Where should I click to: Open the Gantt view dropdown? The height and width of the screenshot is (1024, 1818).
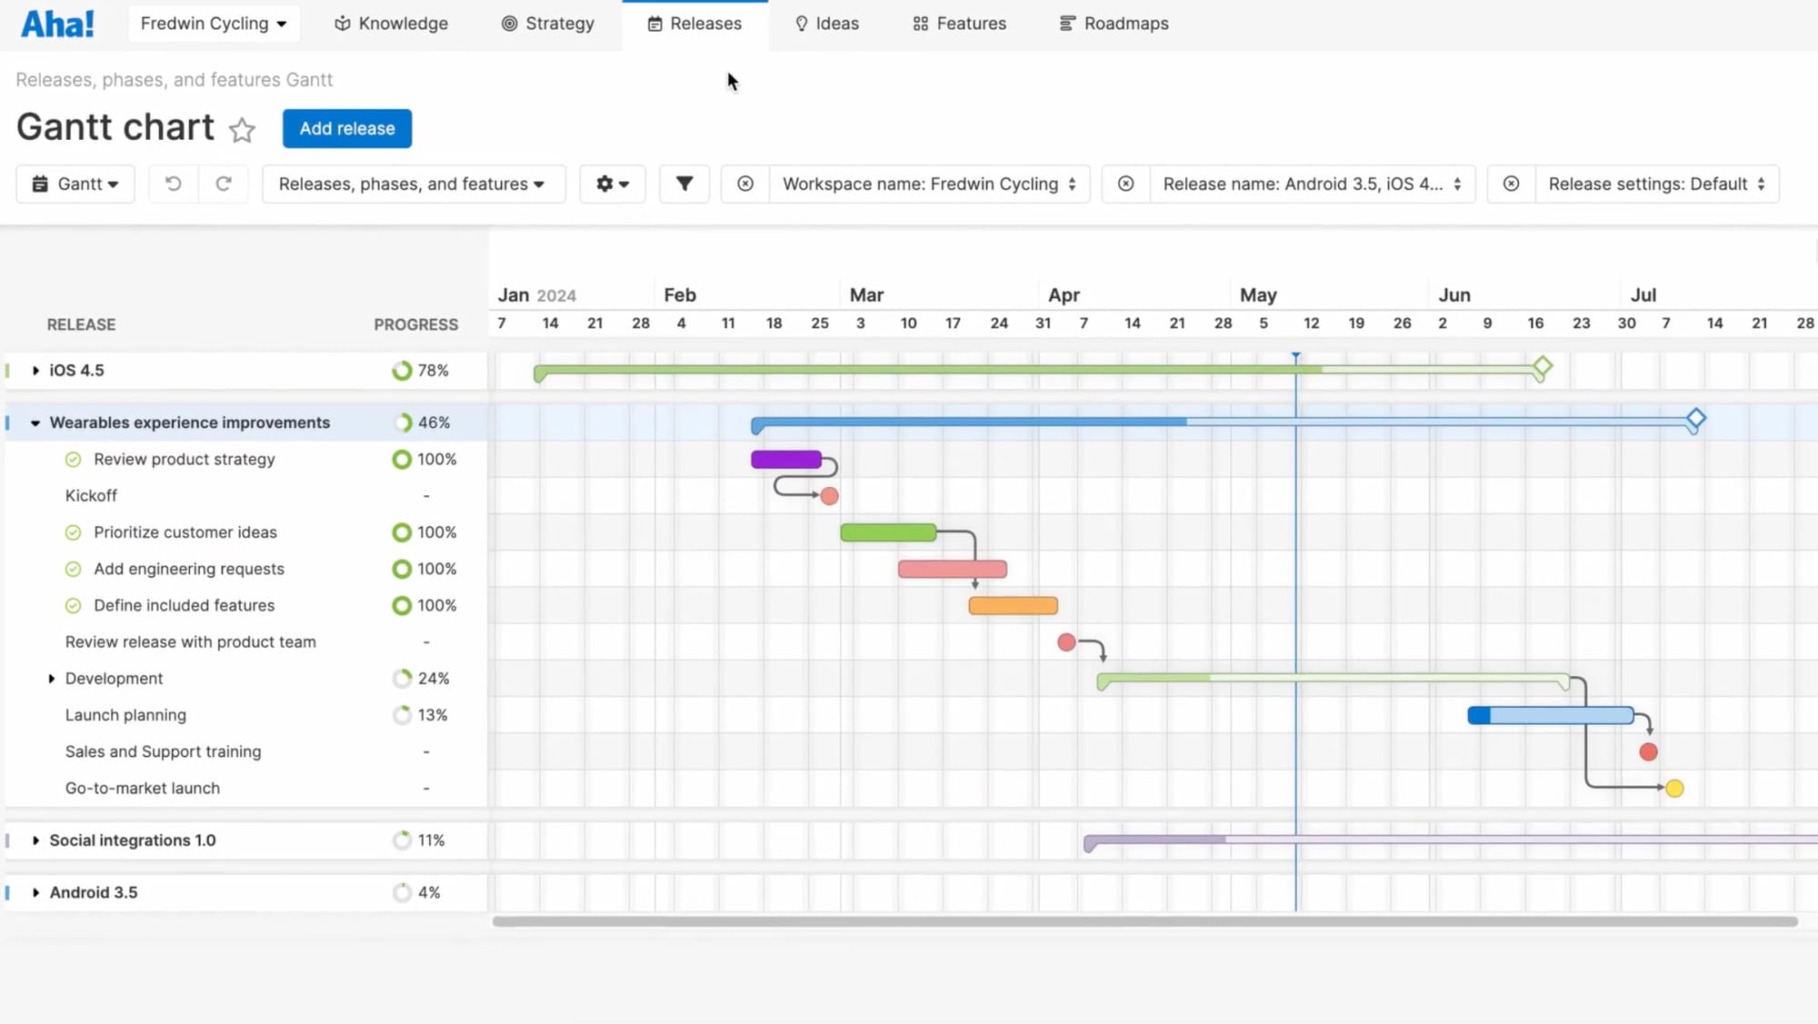click(75, 184)
